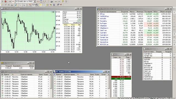Toggle the ВТБ ао checkbox
This screenshot has width=176, height=99.
tap(98, 14)
